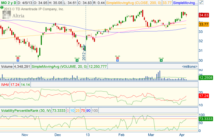Click the 33 price axis label
Viewport: 214px width, 137px height.
coord(201,32)
